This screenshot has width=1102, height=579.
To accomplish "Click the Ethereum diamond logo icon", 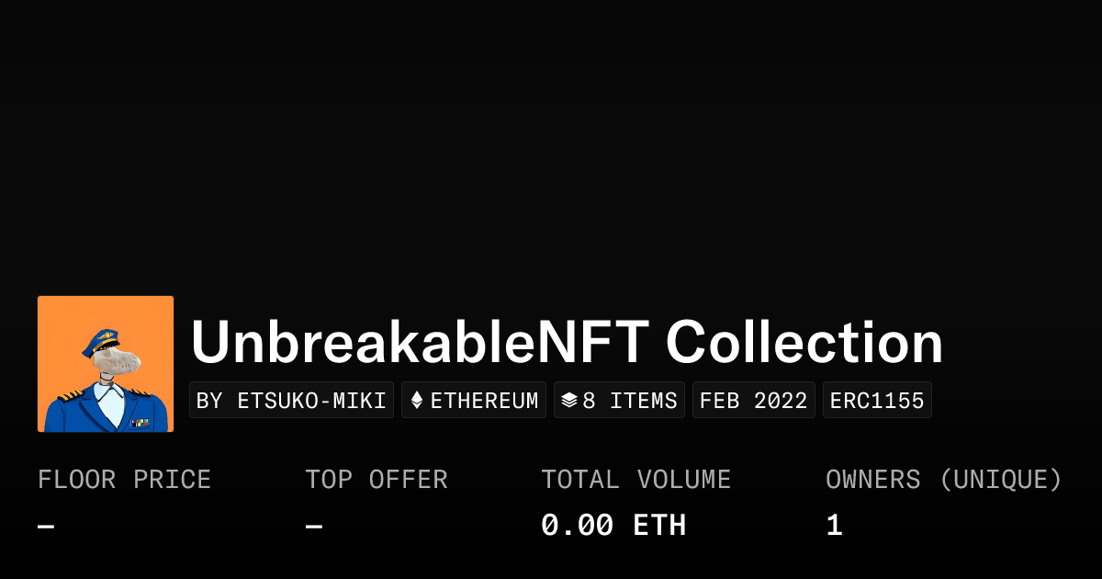I will (417, 401).
